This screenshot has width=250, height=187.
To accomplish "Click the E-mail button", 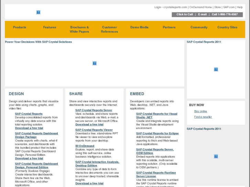I will coord(202,14).
